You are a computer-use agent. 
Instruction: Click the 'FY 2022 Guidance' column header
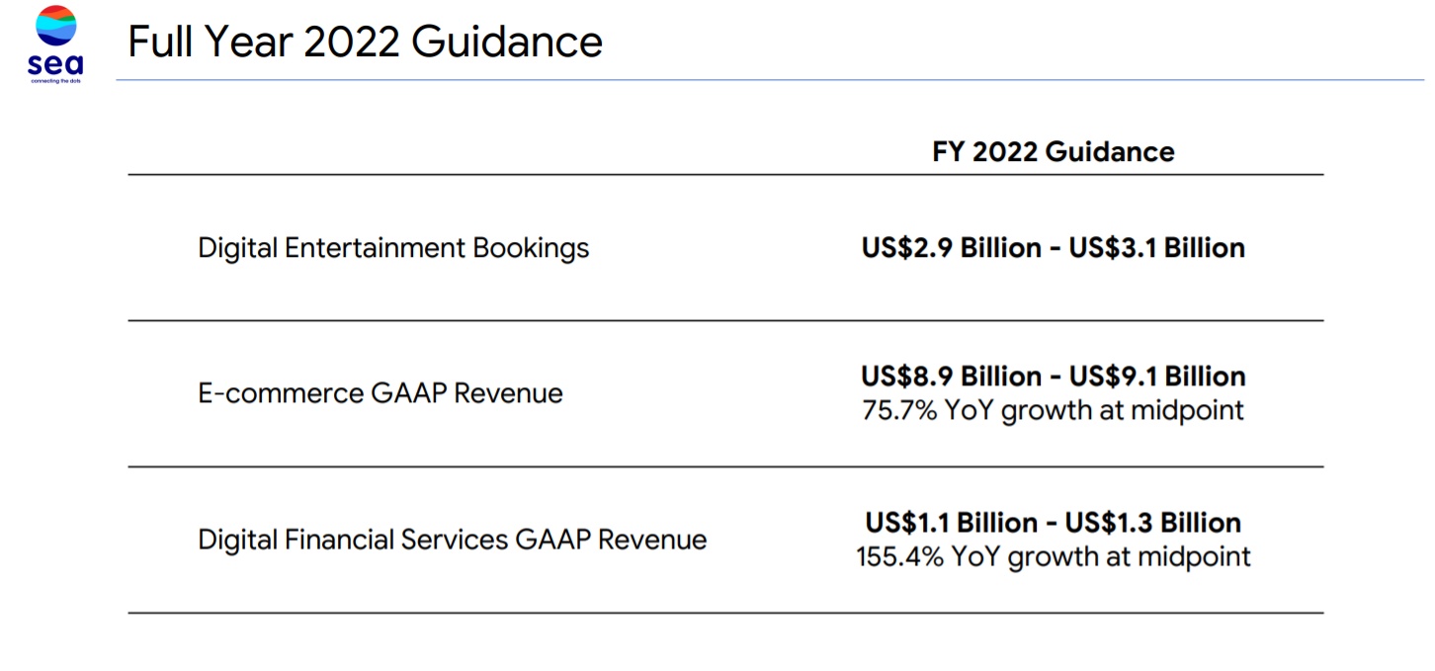coord(1054,151)
